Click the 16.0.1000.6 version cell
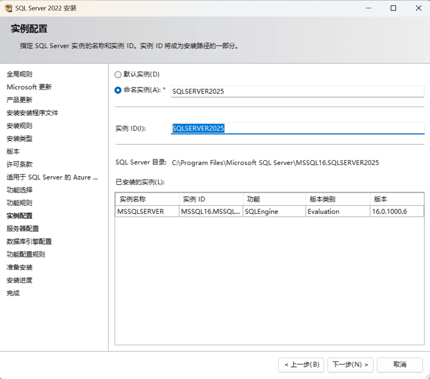 (x=397, y=211)
